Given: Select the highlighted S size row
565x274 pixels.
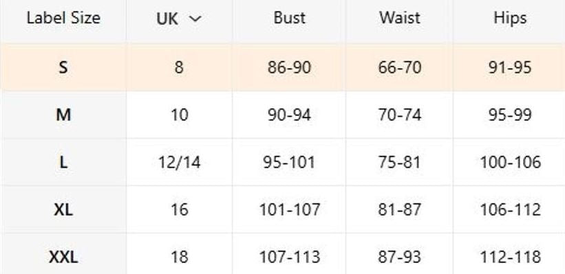Looking at the screenshot, I should pos(282,67).
